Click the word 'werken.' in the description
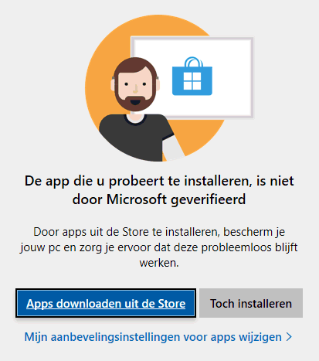The height and width of the screenshot is (361, 319). click(x=159, y=263)
